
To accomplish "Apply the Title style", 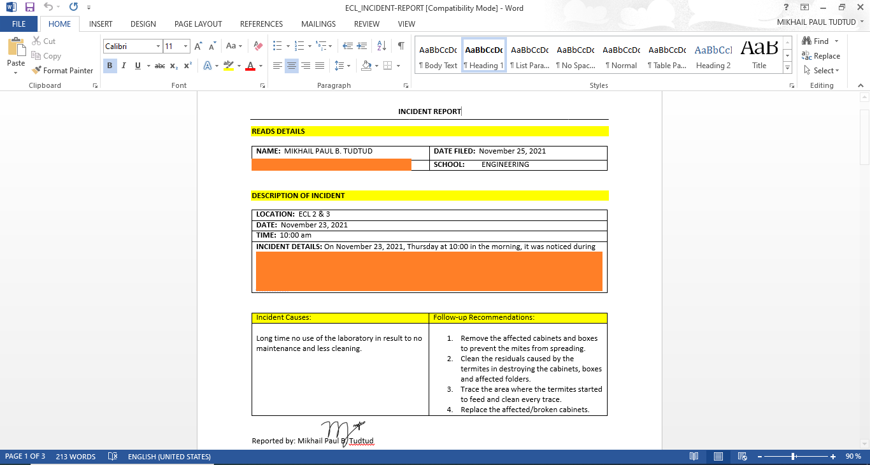I will tap(759, 55).
